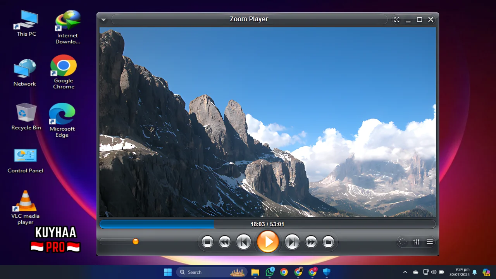Image resolution: width=496 pixels, height=279 pixels.
Task: Toggle fullscreen in the Zoom Player title bar
Action: pyautogui.click(x=396, y=19)
